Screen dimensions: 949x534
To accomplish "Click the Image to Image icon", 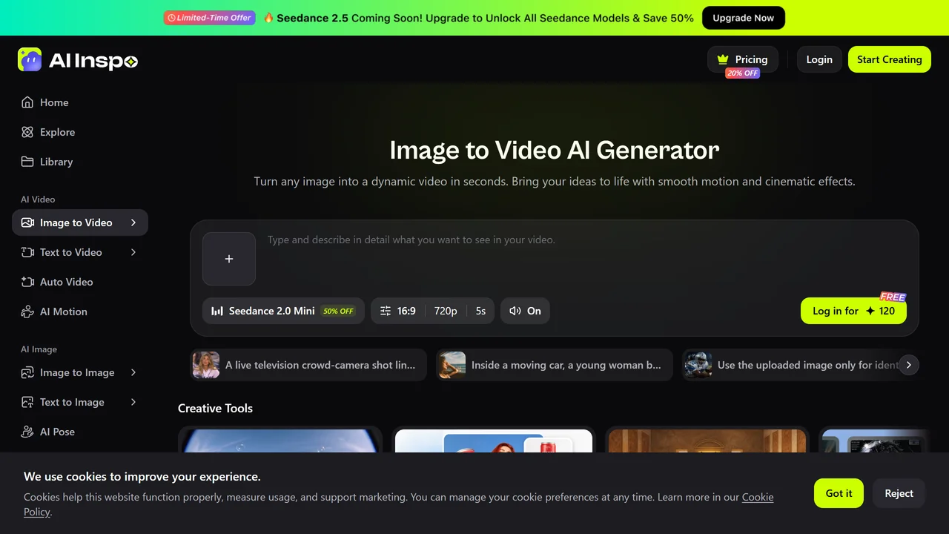I will point(27,372).
